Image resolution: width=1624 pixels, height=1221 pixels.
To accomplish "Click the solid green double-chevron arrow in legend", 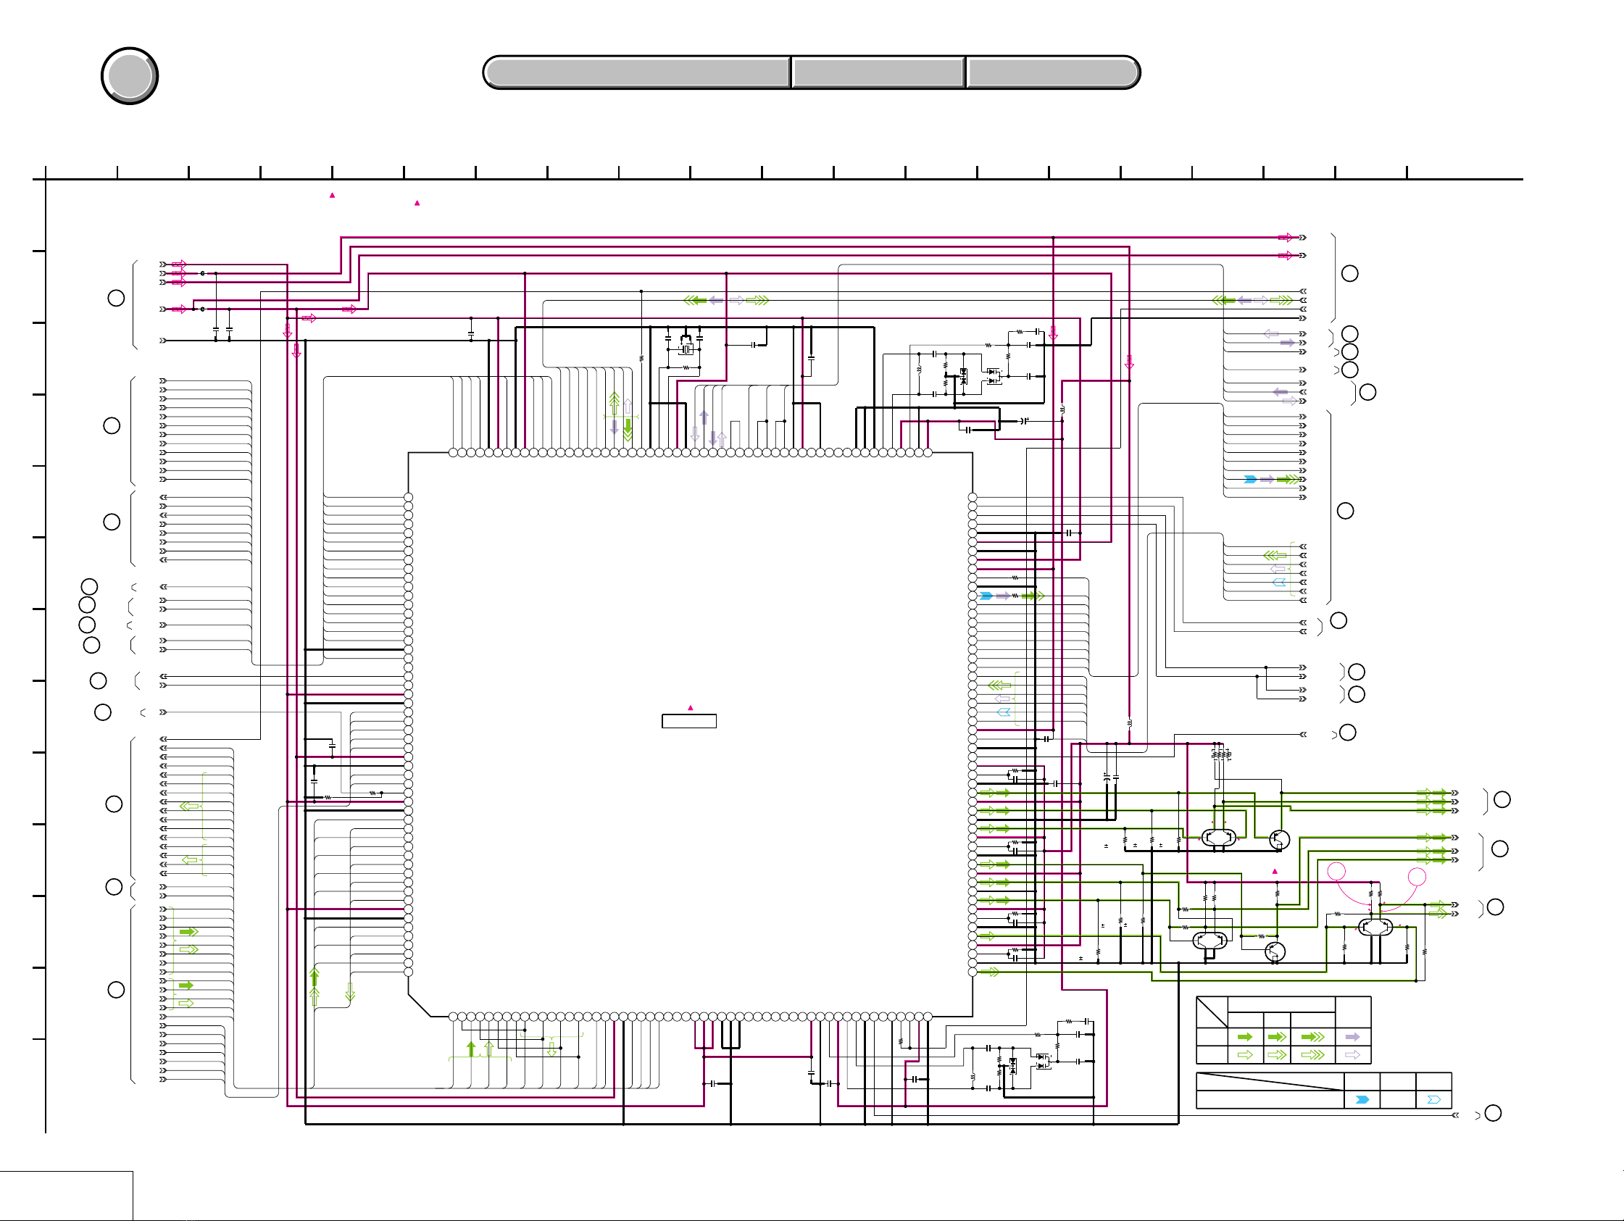I will tap(1277, 1037).
